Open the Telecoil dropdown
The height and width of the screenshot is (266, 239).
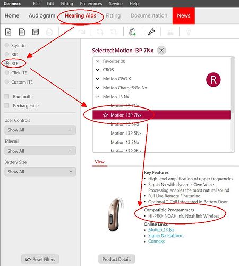point(40,151)
